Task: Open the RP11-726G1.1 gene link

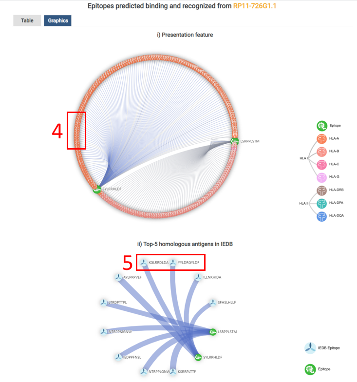Action: tap(256, 6)
